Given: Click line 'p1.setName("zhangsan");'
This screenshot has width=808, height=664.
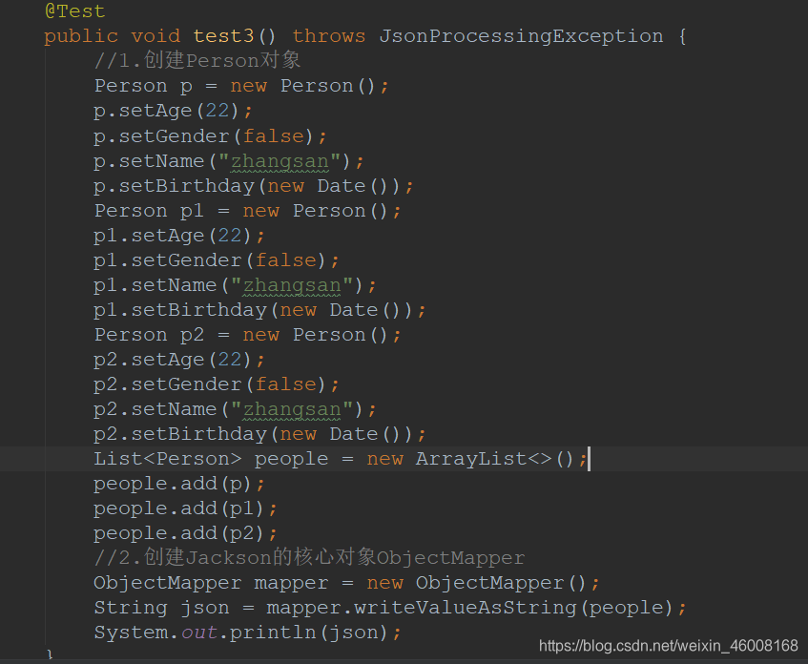Looking at the screenshot, I should (235, 285).
